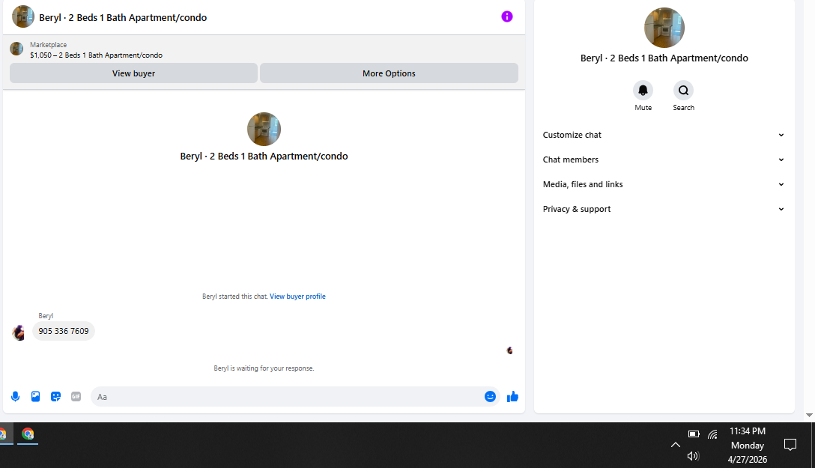This screenshot has width=815, height=468.
Task: Click Beryl is waiting for your response
Action: (x=264, y=368)
